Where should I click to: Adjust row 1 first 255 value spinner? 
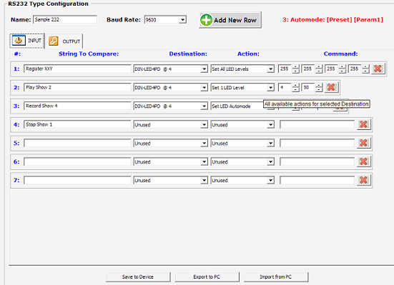[x=296, y=69]
